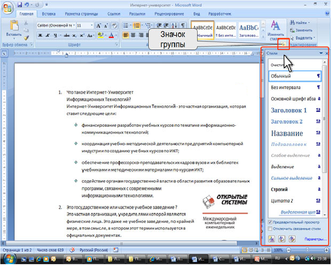
Task: Undo last action in Quick Access toolbar
Action: tap(27, 5)
